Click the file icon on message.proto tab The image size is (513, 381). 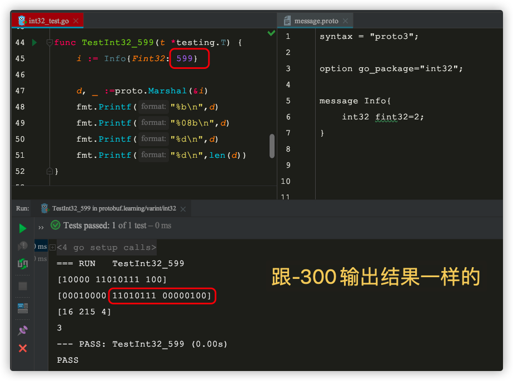click(x=287, y=21)
